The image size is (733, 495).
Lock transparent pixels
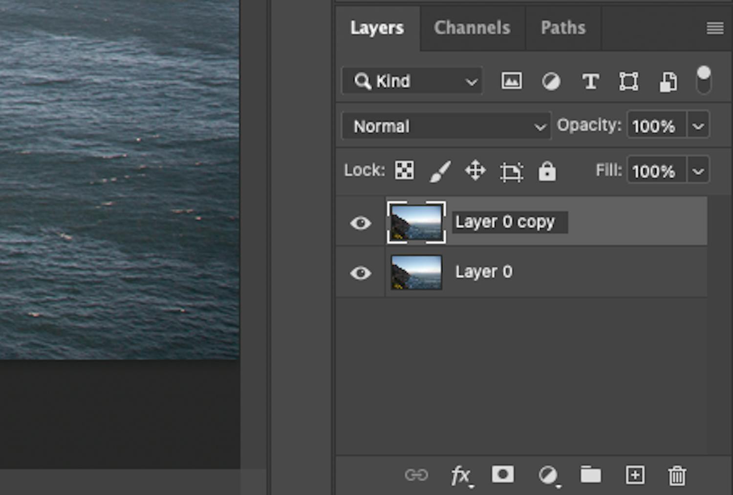404,170
